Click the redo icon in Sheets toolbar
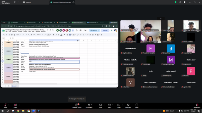Screen dimensions: 202x113 [9, 35]
